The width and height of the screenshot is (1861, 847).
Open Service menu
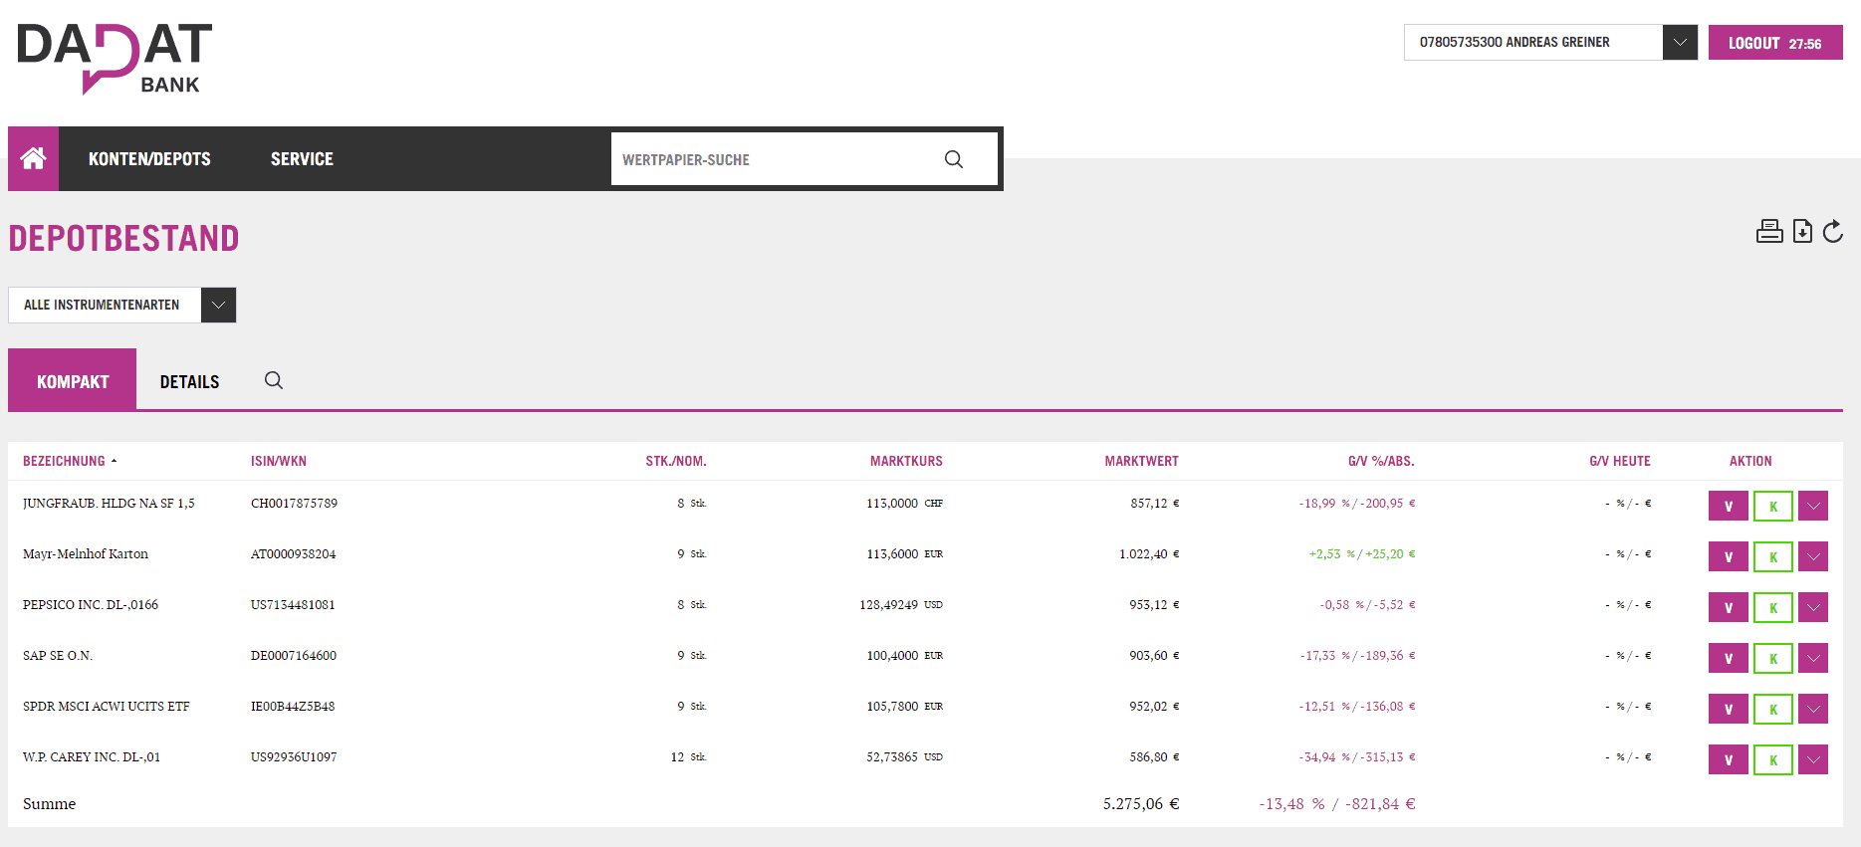302,159
